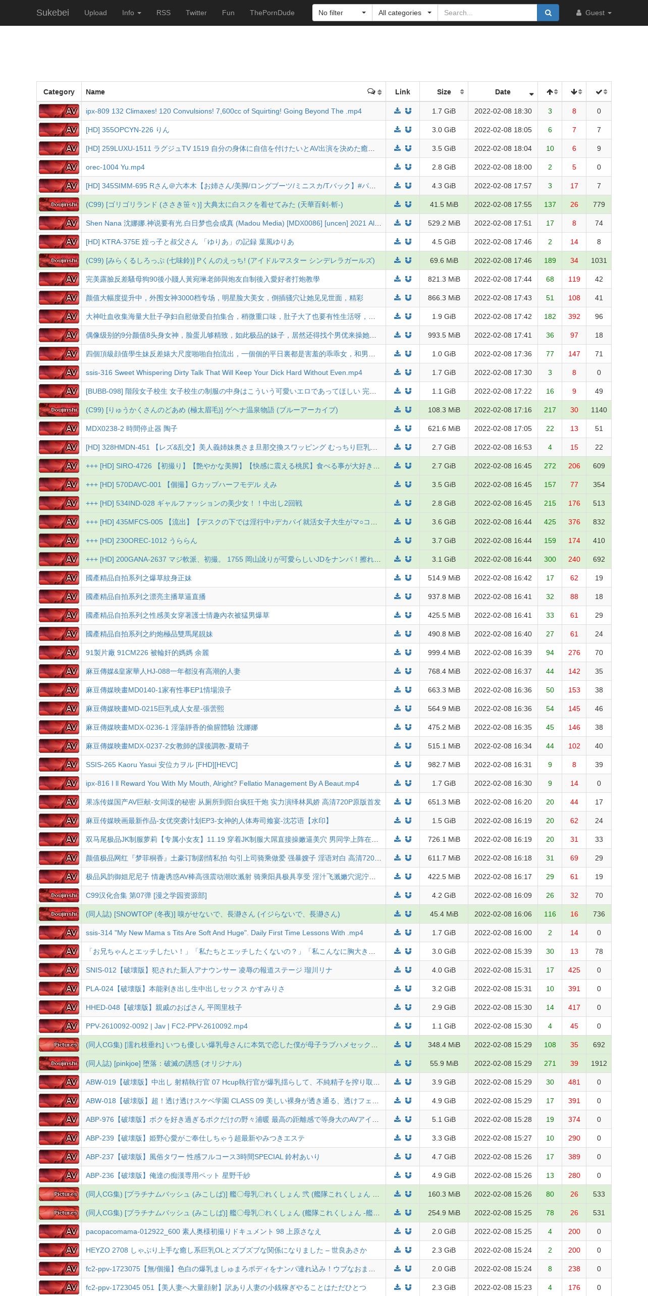Sort by comments count header
This screenshot has height=1296, width=648.
point(374,92)
